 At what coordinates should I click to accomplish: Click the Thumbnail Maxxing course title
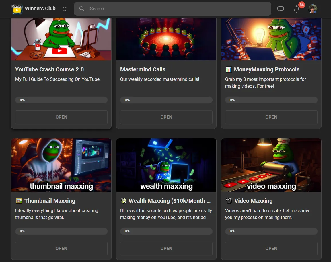tap(50, 201)
